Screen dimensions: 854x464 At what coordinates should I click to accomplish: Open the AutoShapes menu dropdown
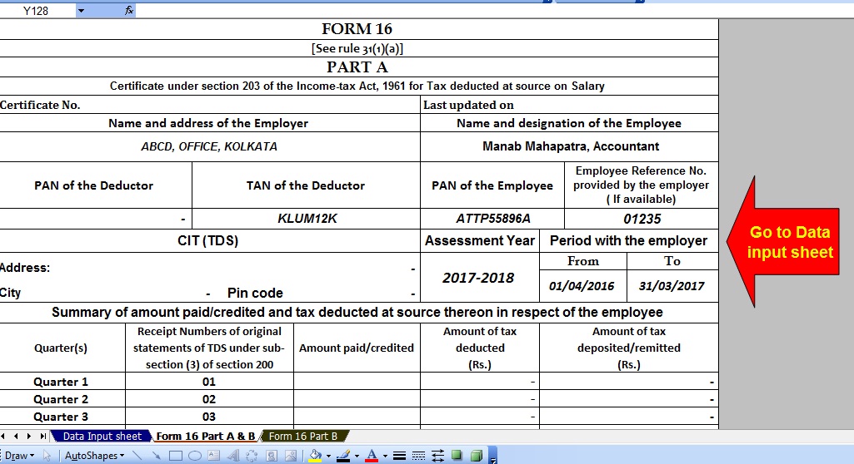click(x=95, y=456)
